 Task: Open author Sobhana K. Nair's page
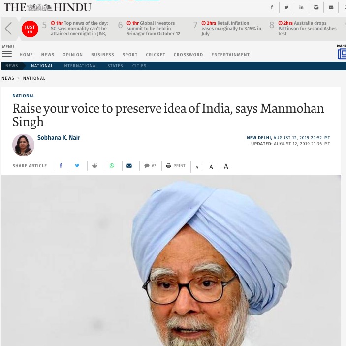59,137
